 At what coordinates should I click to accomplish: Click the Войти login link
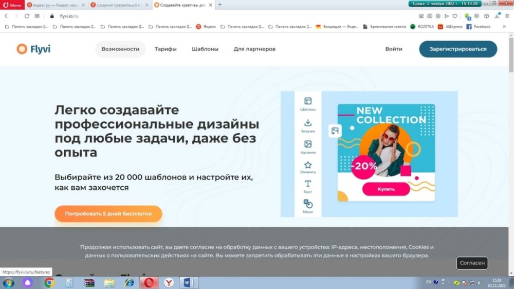point(394,49)
